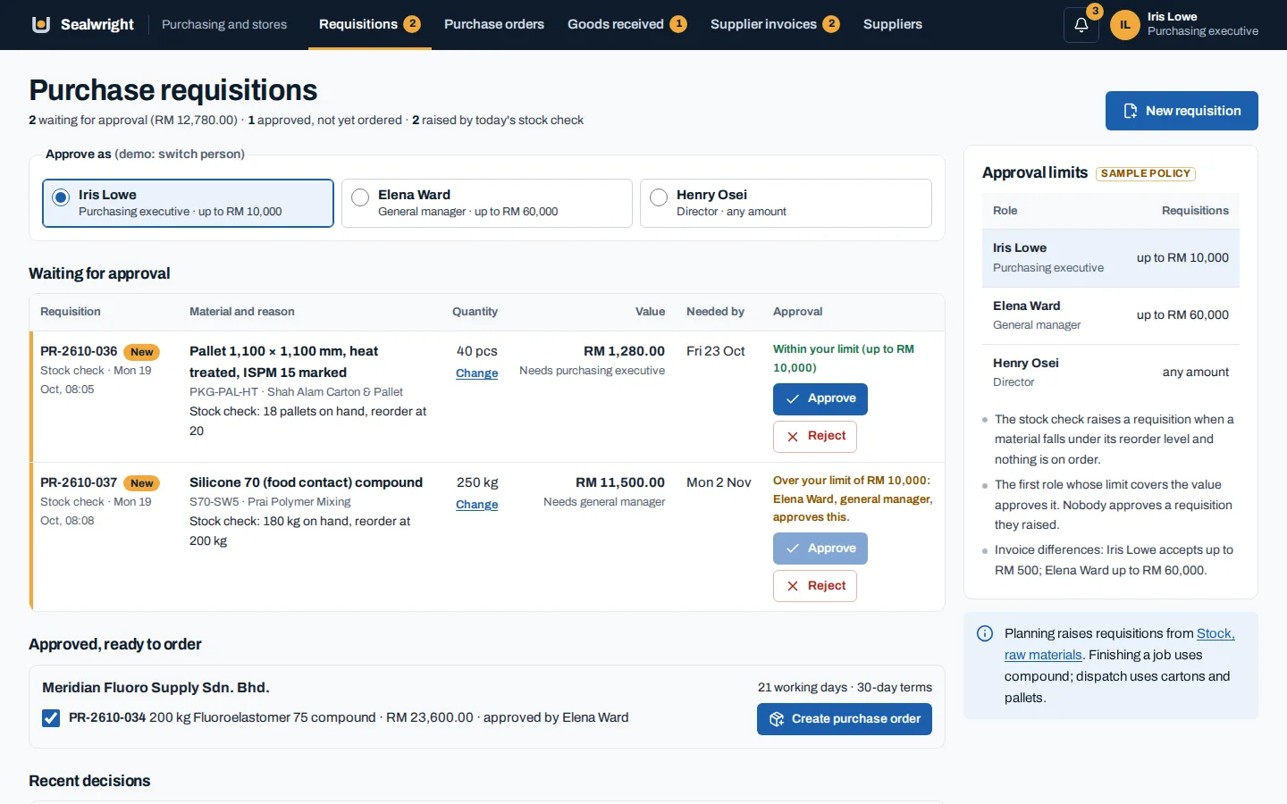Click the value RM 1,280.00

[624, 351]
